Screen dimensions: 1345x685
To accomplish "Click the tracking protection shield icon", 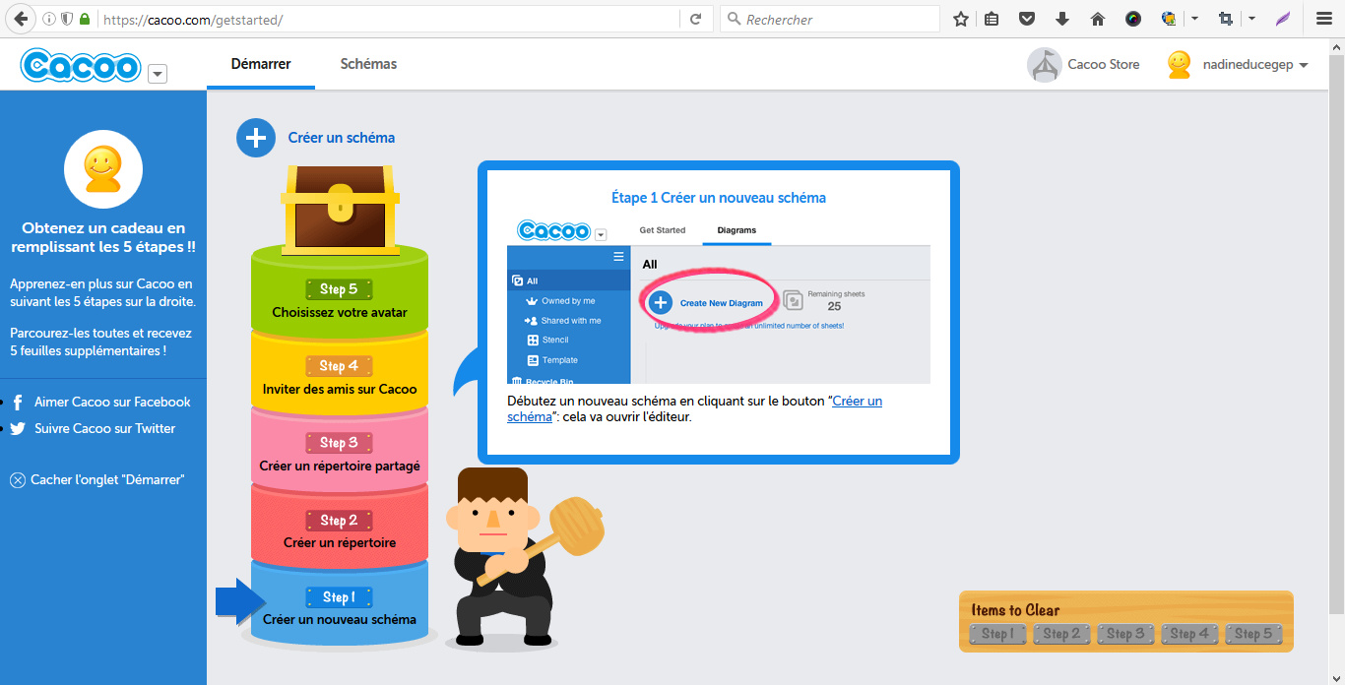I will coord(67,19).
